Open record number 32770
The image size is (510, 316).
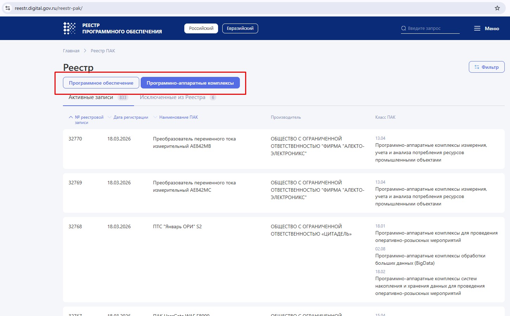click(75, 139)
